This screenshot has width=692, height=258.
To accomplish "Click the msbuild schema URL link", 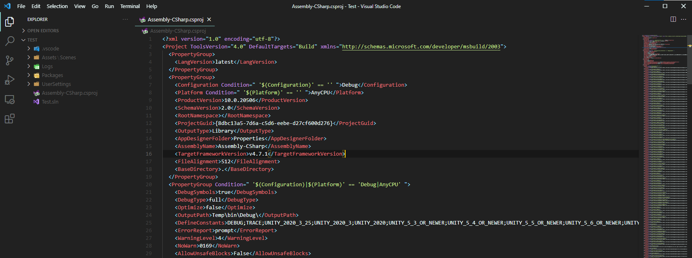I will [x=421, y=47].
